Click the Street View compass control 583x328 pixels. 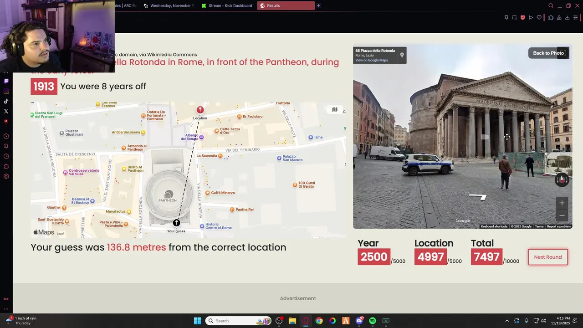562,179
